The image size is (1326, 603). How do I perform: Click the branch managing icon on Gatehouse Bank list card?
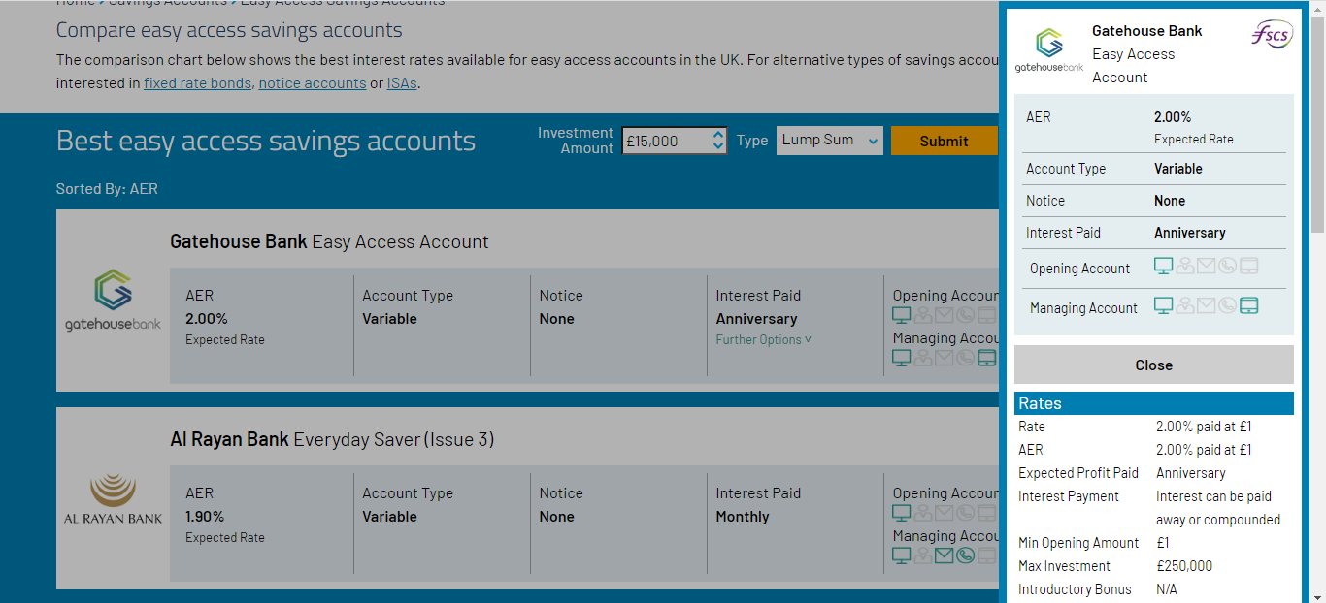click(x=923, y=358)
